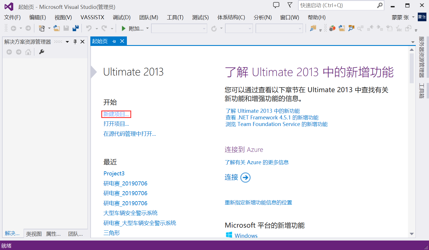Select the wrench Properties icon in Solution Explorer
The width and height of the screenshot is (429, 250).
tap(41, 52)
